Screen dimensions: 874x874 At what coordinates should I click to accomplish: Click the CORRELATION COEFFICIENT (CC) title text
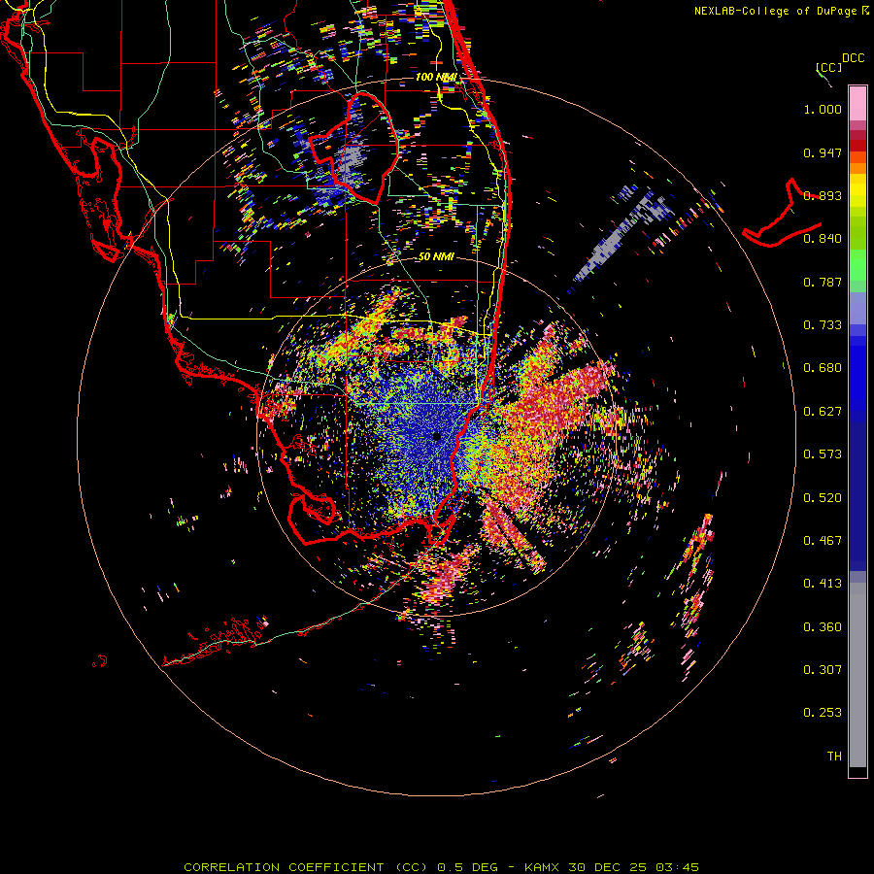(x=306, y=867)
